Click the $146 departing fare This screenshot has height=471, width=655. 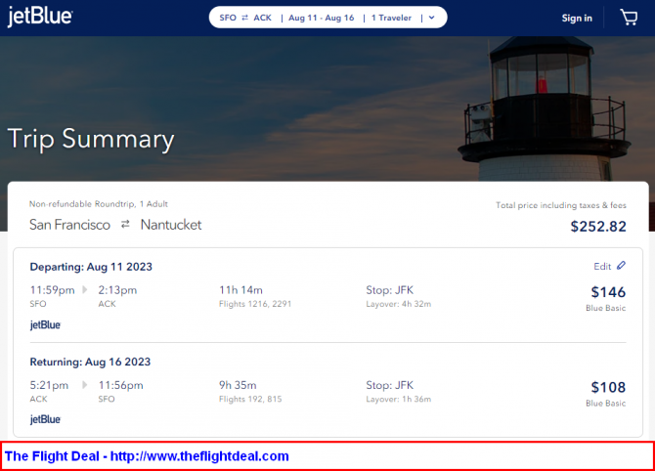click(608, 292)
